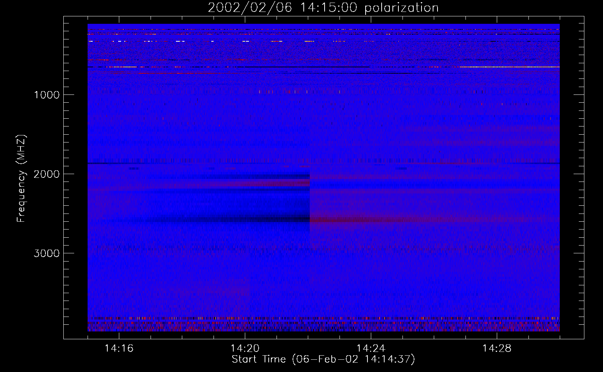
Task: Click the 'Start Time (06-Feb-02 14:14:37)' label
Action: pyautogui.click(x=323, y=359)
